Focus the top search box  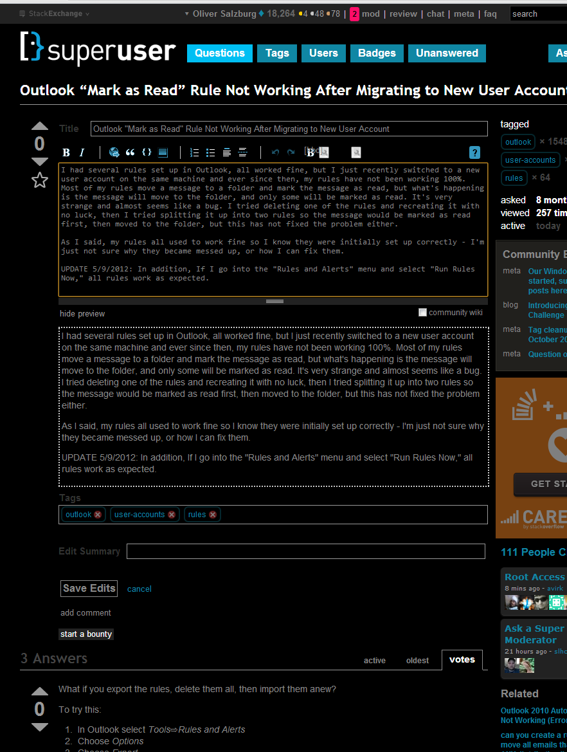point(538,14)
